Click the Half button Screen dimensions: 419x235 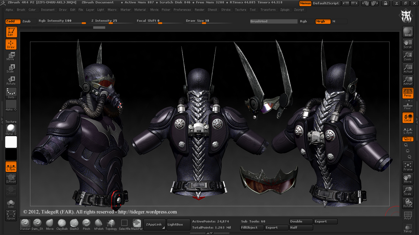pyautogui.click(x=301, y=228)
